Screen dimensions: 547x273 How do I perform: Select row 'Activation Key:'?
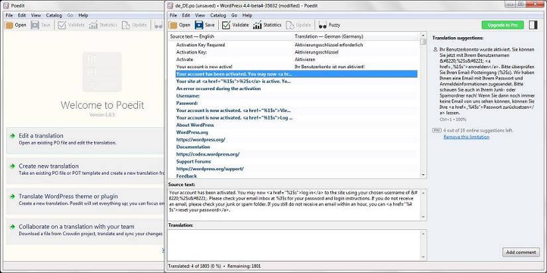point(296,52)
